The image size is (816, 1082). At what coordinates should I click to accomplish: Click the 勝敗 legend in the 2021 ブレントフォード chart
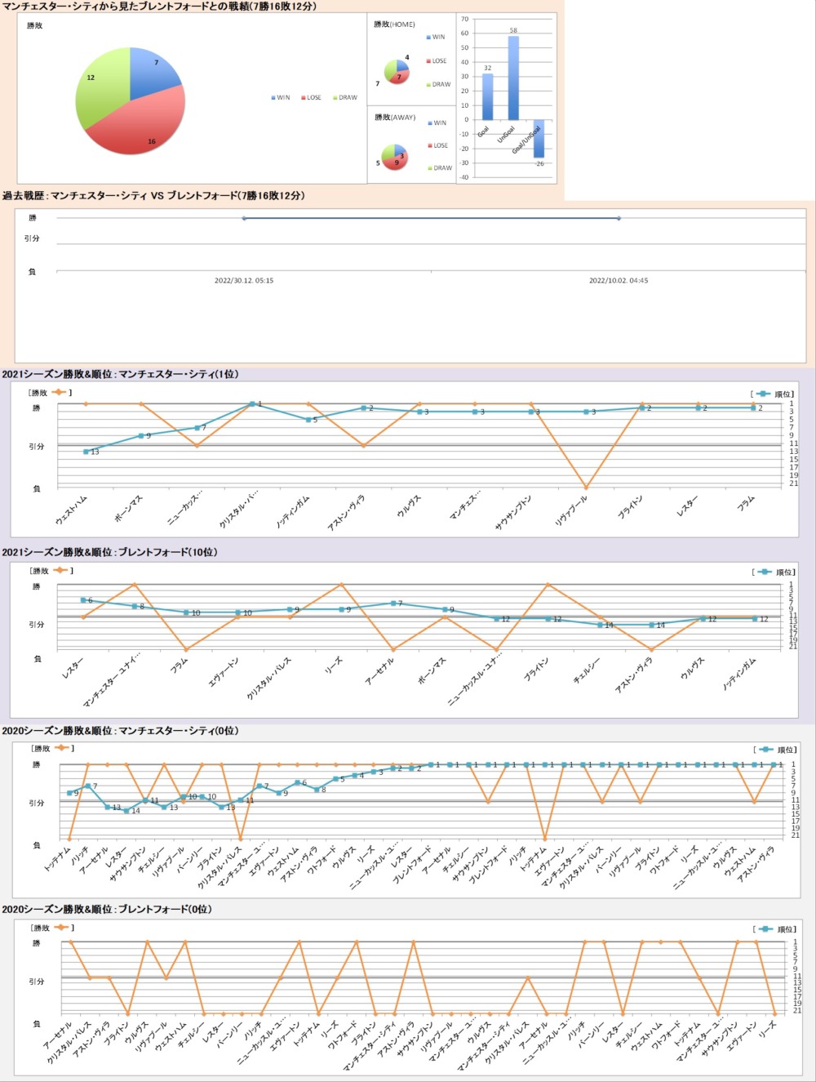pyautogui.click(x=51, y=571)
